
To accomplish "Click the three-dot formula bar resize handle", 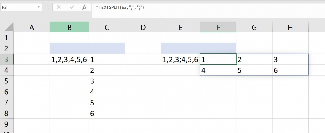I will (47, 7).
